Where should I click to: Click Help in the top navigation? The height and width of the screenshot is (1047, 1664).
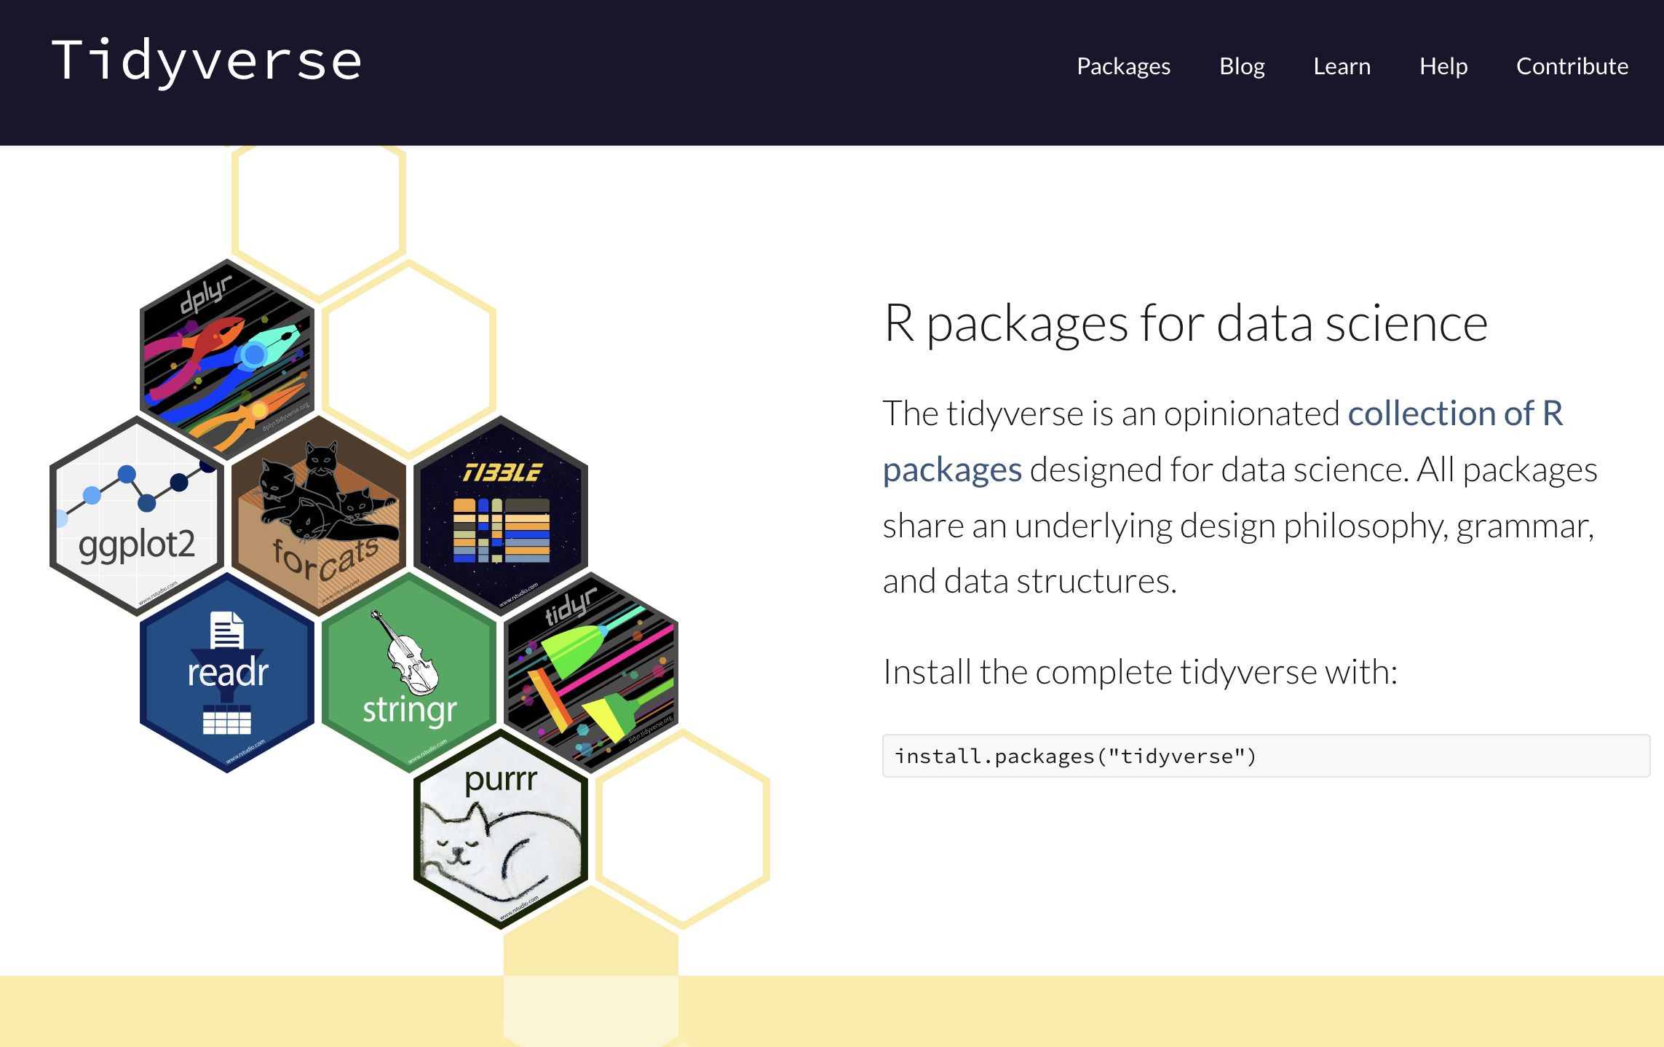click(1443, 66)
